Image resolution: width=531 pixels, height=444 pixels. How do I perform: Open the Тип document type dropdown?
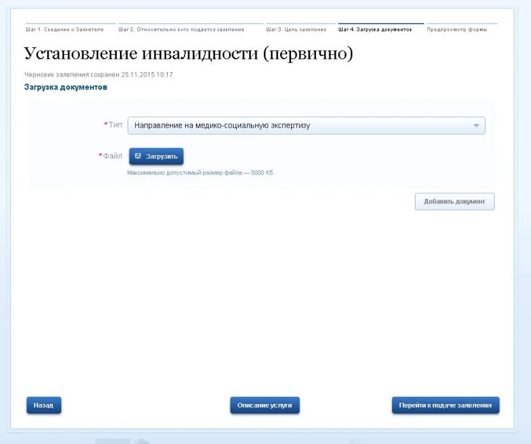[306, 125]
